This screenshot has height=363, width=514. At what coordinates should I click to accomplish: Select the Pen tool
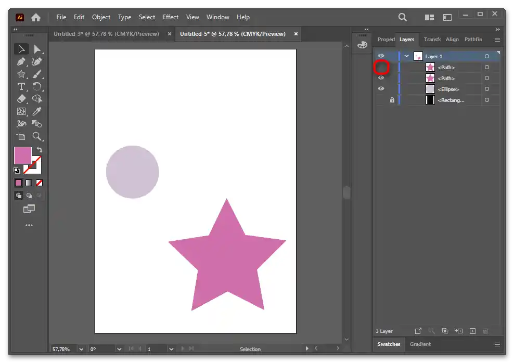[21, 62]
